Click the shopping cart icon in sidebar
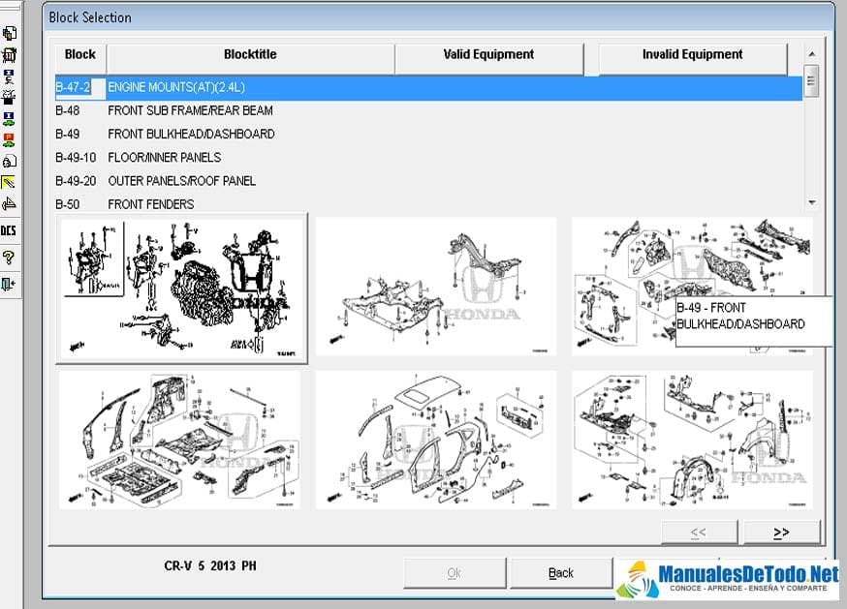Screen dimensions: 847x609 click(9, 54)
